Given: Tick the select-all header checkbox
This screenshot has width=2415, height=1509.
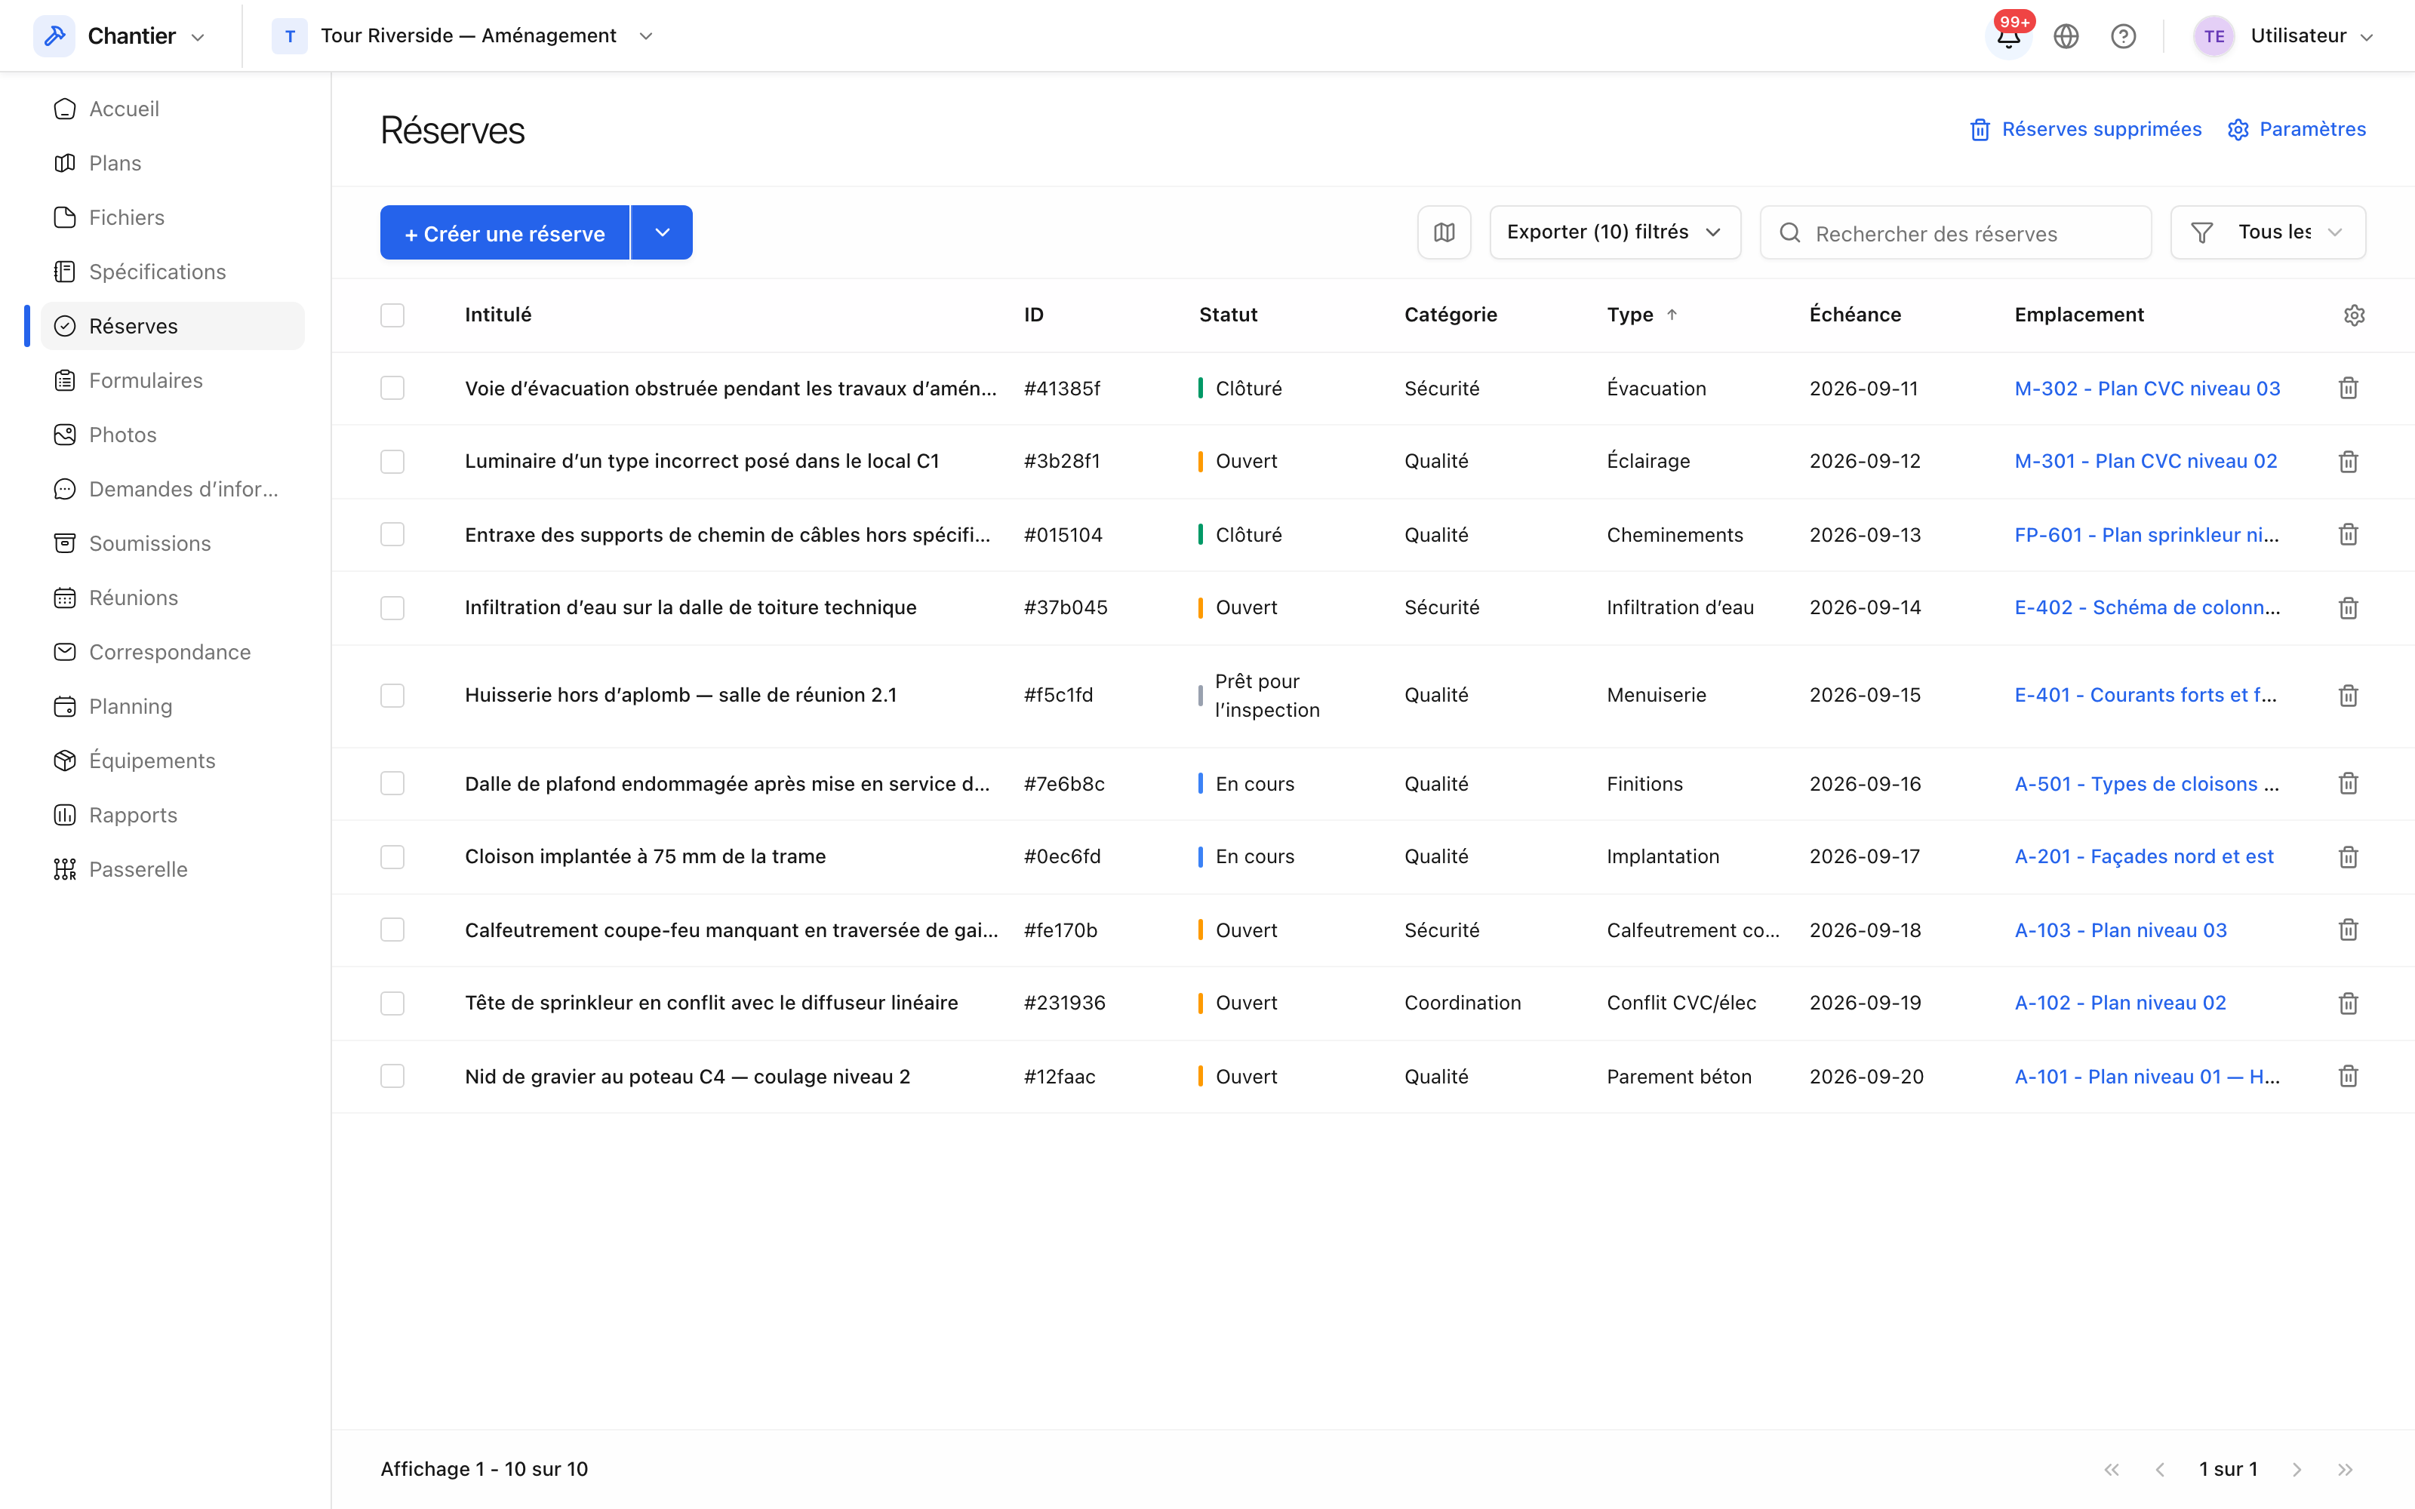Looking at the screenshot, I should click(392, 315).
